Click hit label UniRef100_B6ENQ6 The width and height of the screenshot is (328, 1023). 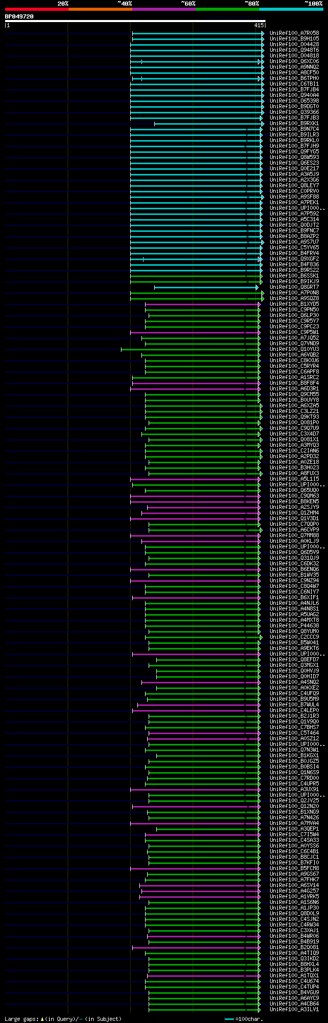click(294, 569)
